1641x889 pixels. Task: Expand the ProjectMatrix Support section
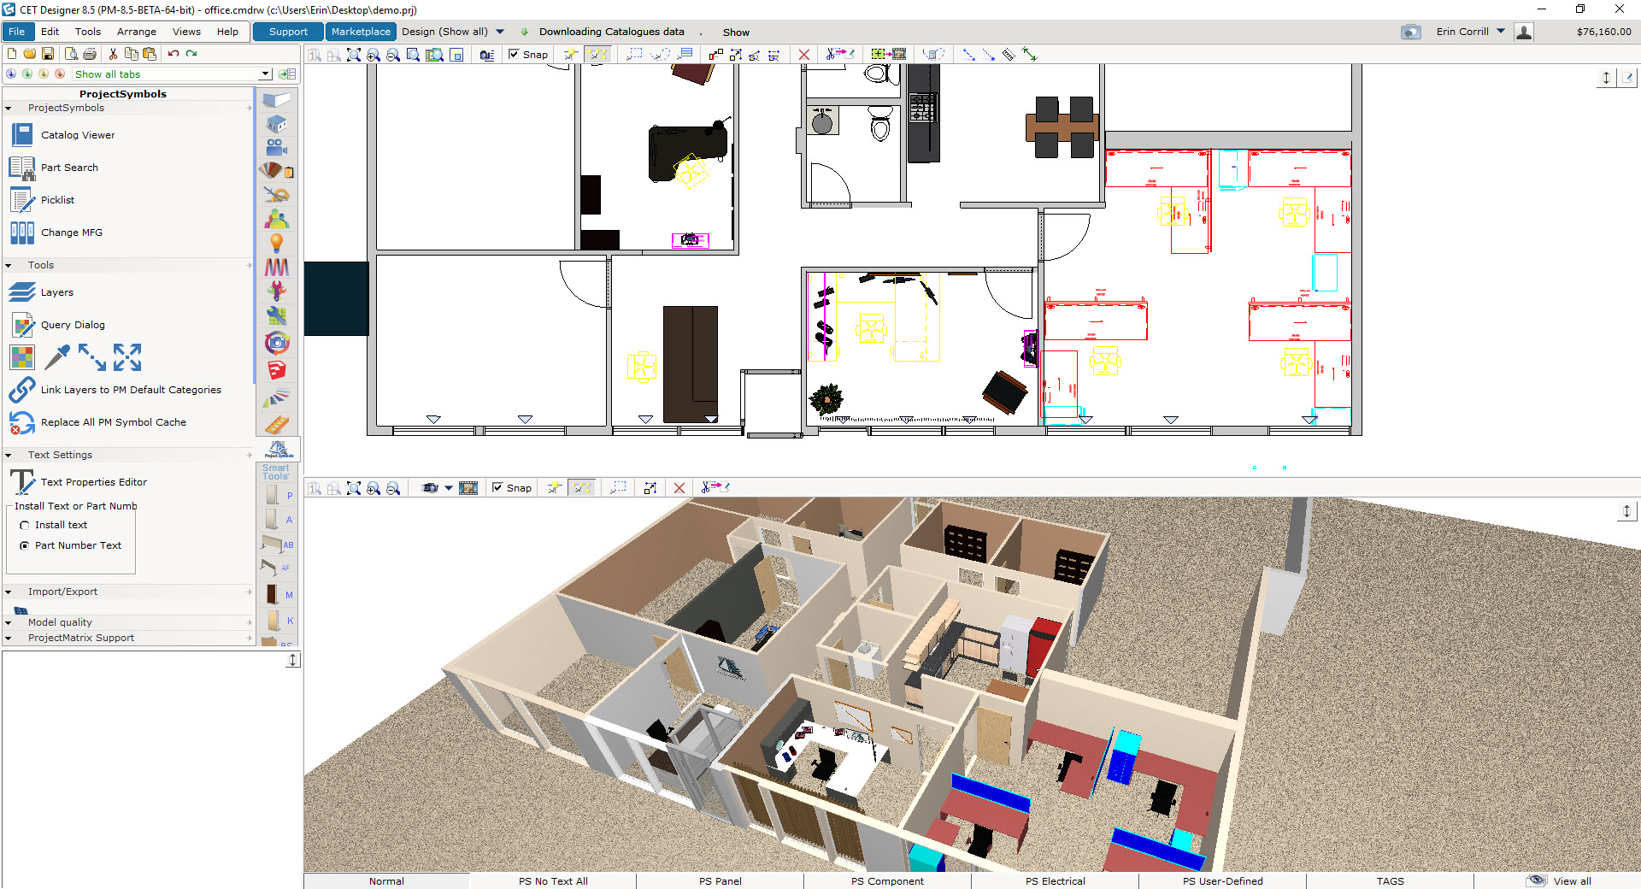(9, 639)
